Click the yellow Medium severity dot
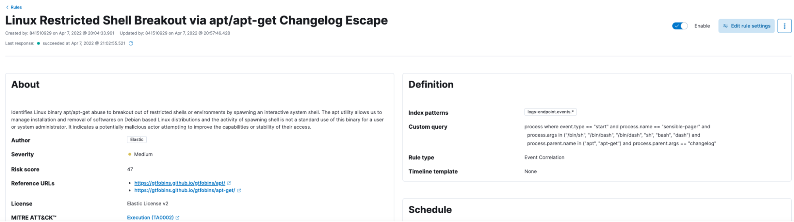 pos(129,154)
